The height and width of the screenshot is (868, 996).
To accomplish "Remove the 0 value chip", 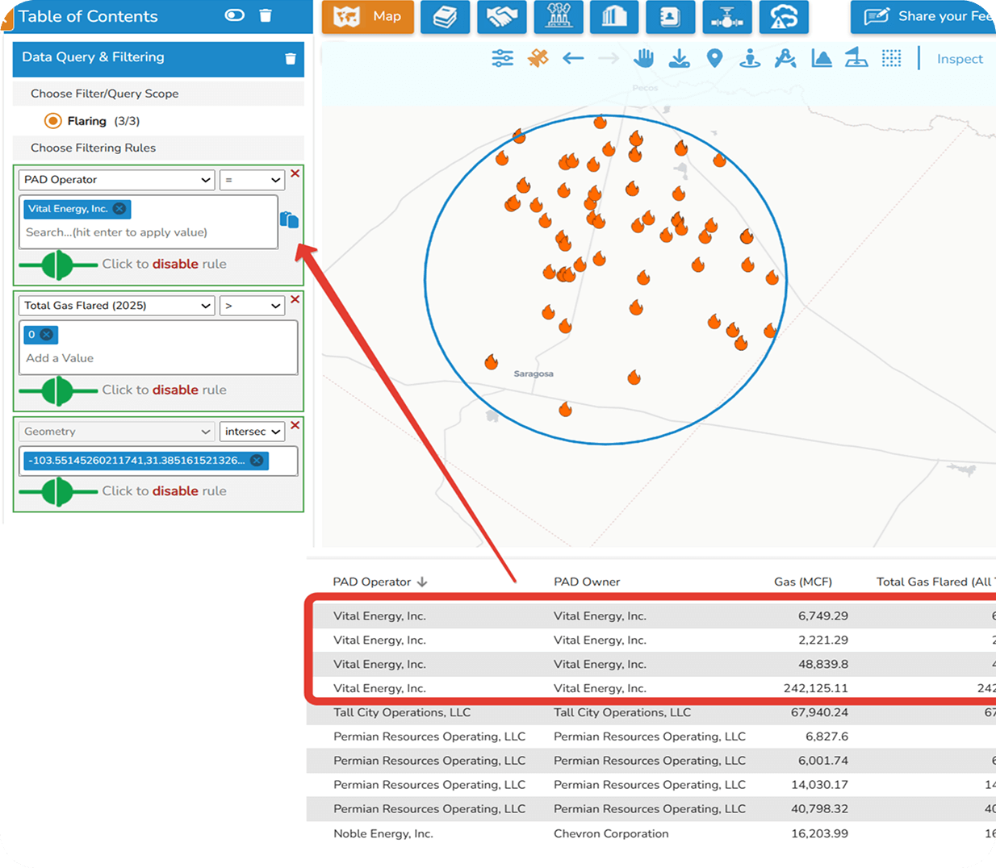I will [47, 334].
